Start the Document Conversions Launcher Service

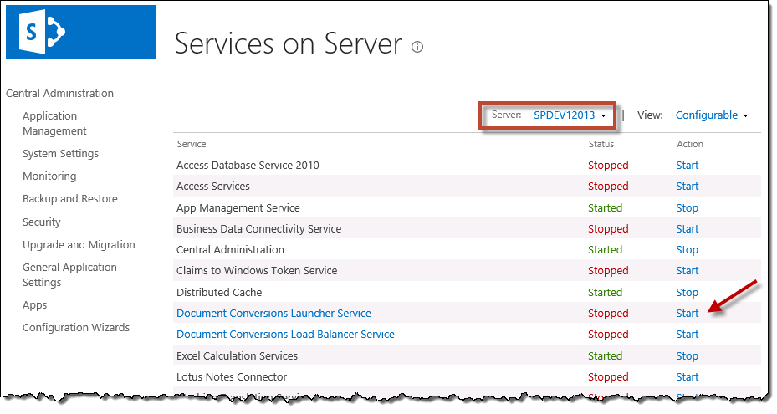(x=687, y=314)
